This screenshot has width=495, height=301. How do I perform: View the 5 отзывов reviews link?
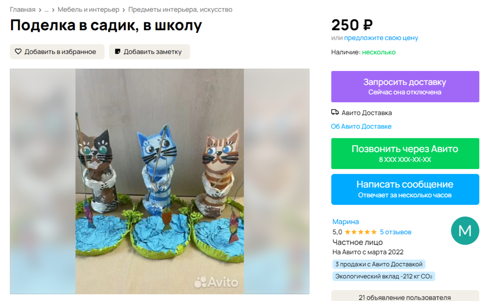click(396, 232)
